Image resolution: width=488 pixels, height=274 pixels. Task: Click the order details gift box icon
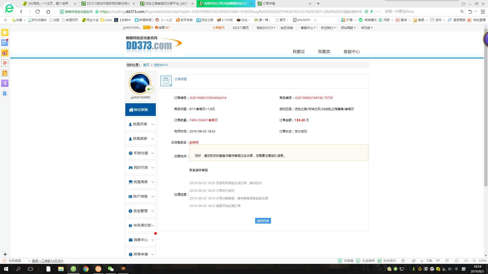(x=166, y=81)
